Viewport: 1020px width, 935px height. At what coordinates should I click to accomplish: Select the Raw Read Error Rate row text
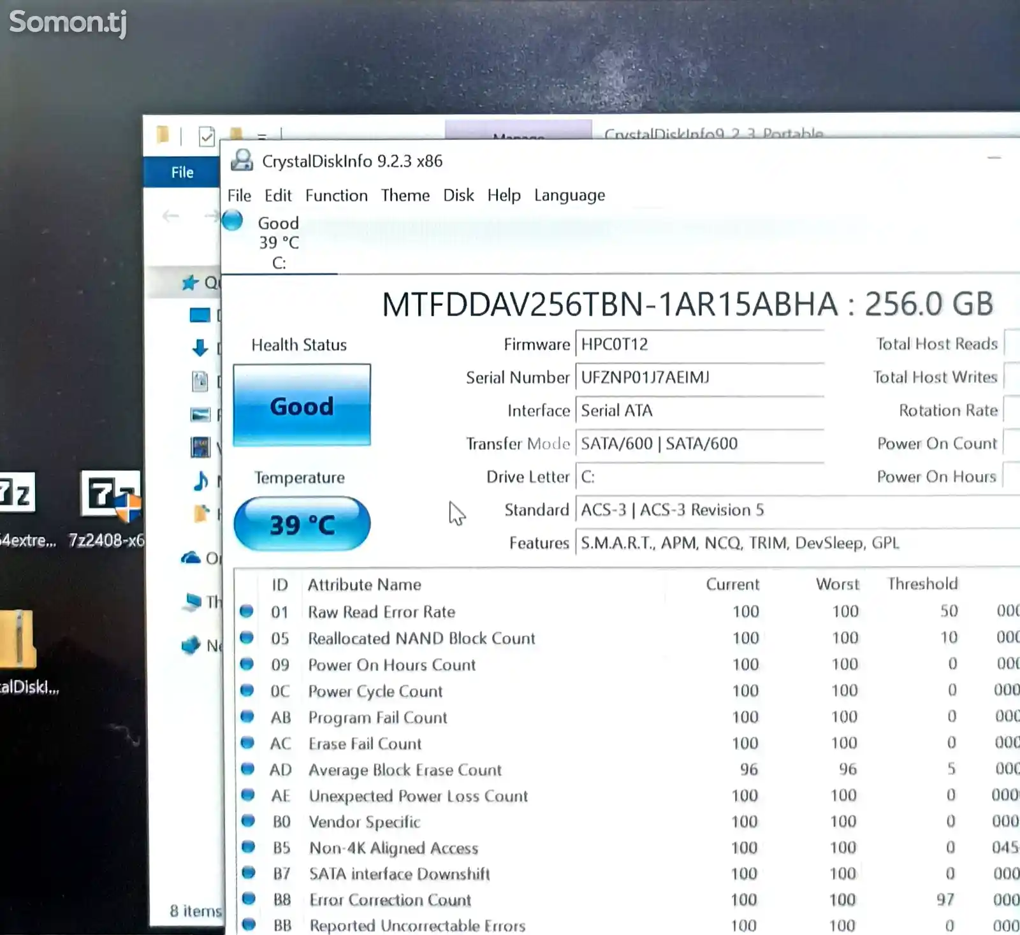point(382,612)
